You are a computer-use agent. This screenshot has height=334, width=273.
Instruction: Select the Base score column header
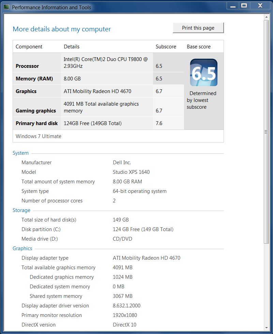(x=199, y=47)
